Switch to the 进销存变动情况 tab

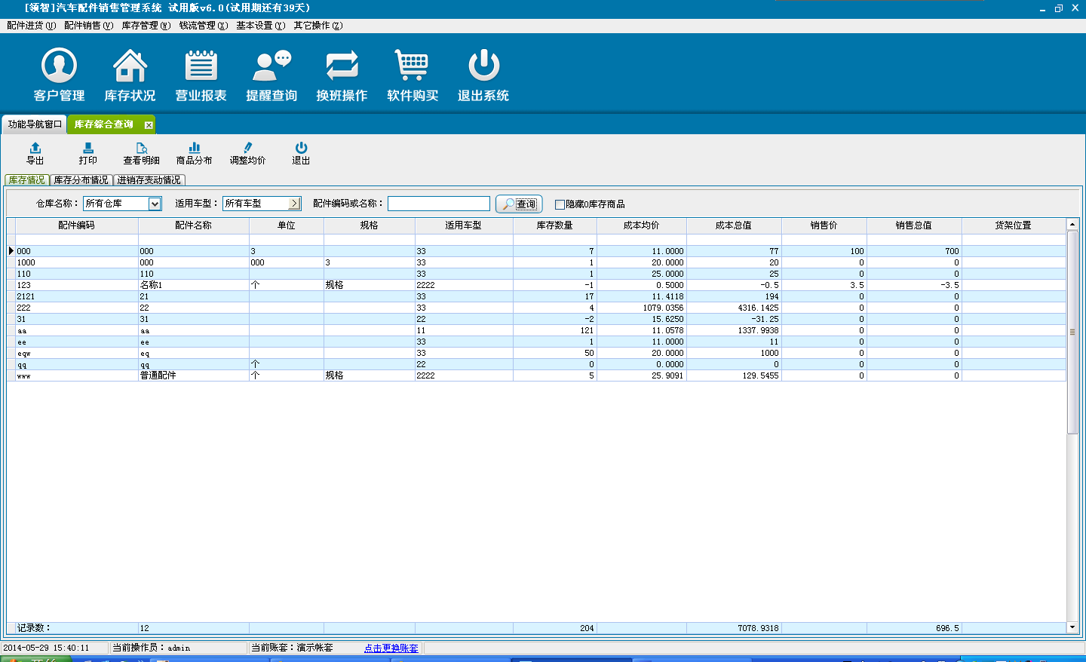pyautogui.click(x=149, y=180)
